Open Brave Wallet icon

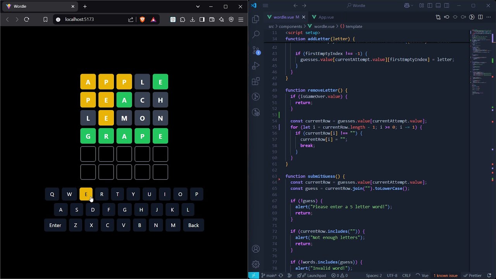[212, 19]
